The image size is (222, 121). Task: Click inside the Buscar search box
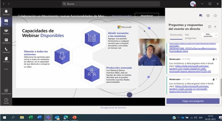point(111,4)
